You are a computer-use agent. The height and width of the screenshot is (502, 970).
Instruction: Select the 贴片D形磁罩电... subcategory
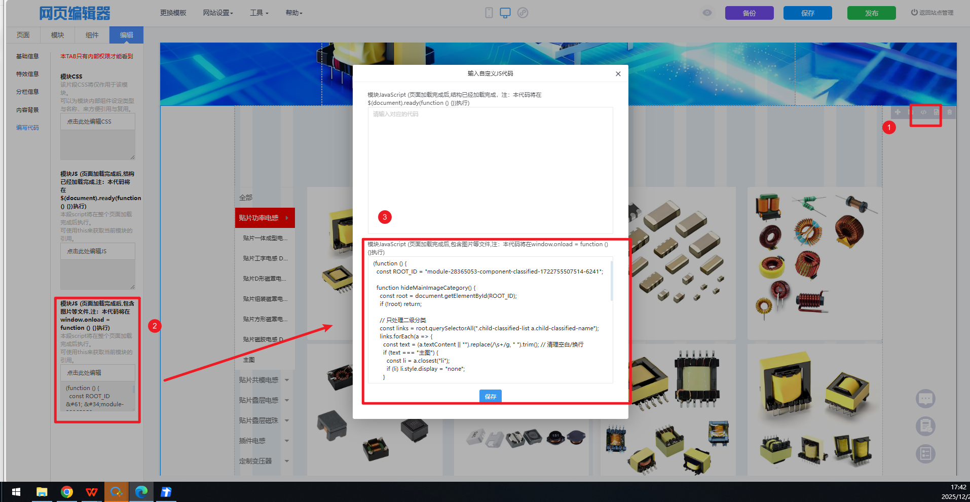(265, 279)
